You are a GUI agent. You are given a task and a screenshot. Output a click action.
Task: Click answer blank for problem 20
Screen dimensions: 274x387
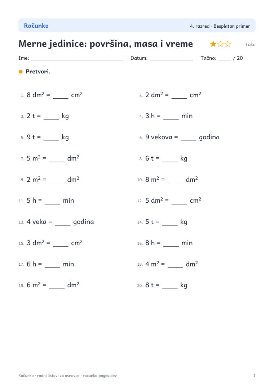tap(170, 287)
